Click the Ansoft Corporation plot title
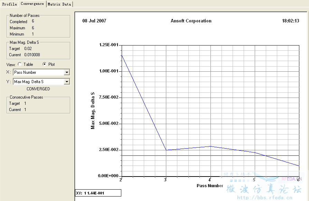 191,21
